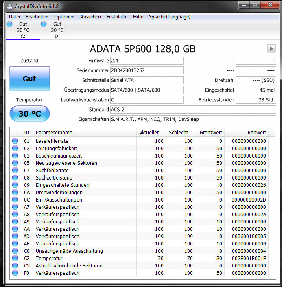Viewport: 282px width, 287px height.
Task: Click status orb of row A8
Action: pyautogui.click(x=15, y=214)
